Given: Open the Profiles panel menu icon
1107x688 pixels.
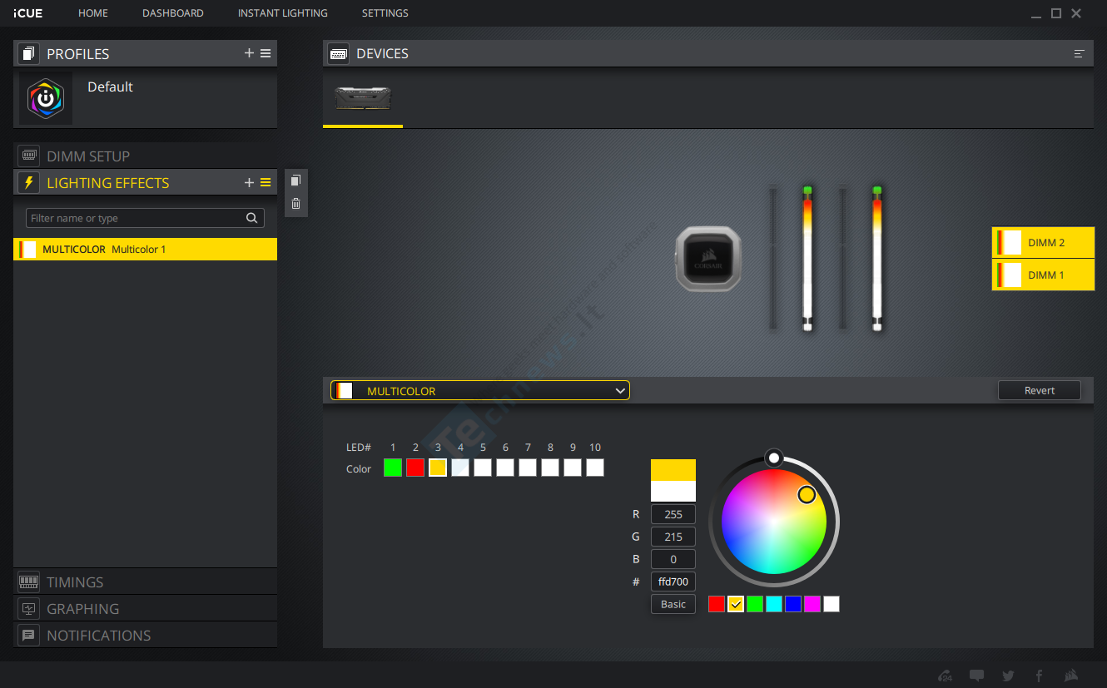Looking at the screenshot, I should (x=266, y=53).
